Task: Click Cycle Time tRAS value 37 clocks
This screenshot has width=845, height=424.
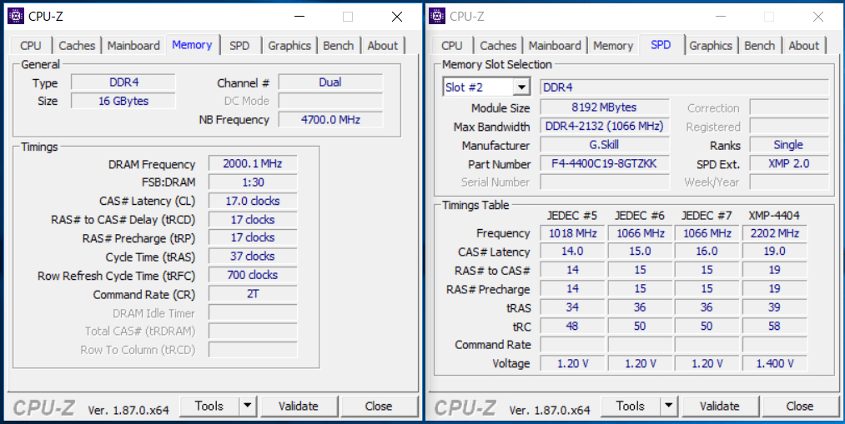Action: (x=253, y=257)
